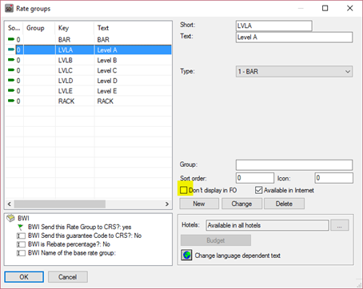Maximize the Rate groups window

tap(325, 8)
